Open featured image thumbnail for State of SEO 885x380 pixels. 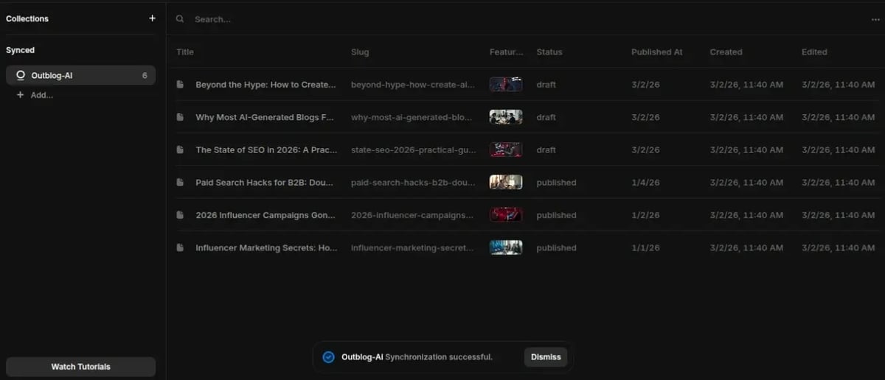point(506,149)
